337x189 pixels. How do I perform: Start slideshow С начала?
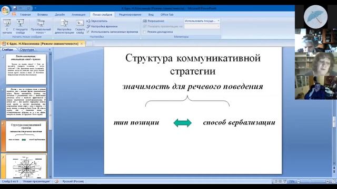[7, 26]
